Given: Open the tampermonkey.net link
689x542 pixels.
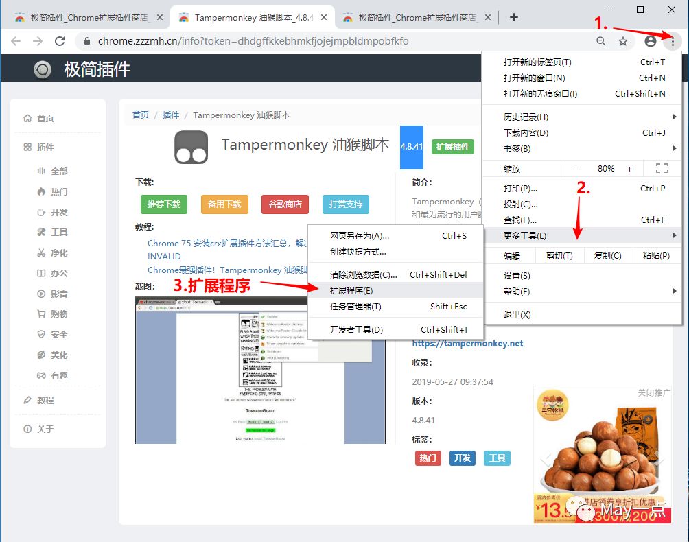Looking at the screenshot, I should coord(467,344).
